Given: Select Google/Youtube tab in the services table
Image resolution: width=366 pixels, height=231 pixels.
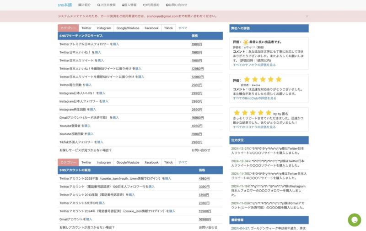Looking at the screenshot, I should pos(128,28).
